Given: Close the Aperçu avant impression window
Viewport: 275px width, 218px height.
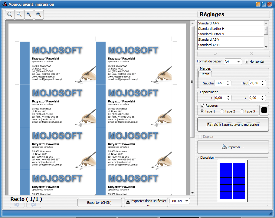Looking at the screenshot, I should pos(269,4).
